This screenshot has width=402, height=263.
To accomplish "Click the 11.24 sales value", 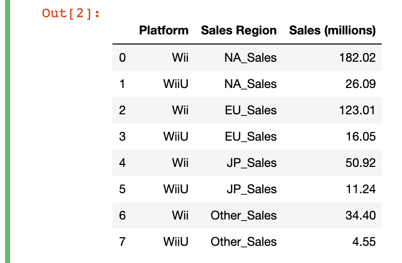I will (360, 189).
